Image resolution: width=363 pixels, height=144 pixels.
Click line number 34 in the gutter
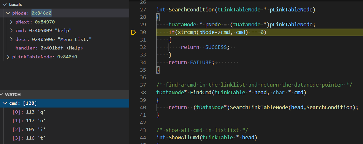coord(143,62)
